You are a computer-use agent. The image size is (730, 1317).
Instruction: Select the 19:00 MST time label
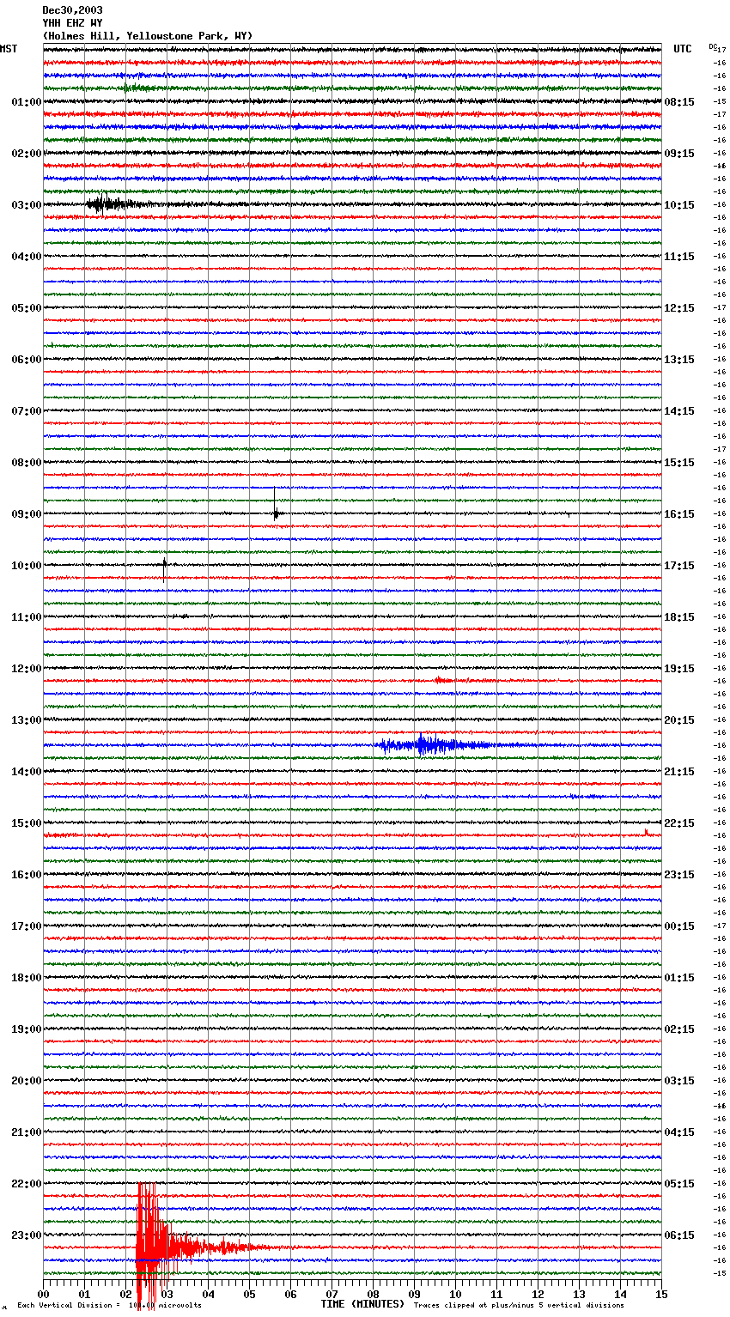coord(27,1029)
